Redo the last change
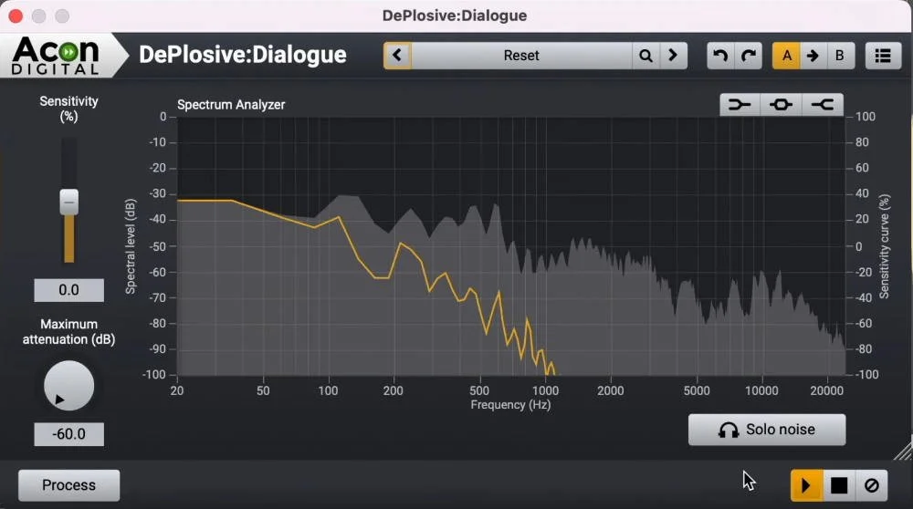The image size is (913, 509). click(x=749, y=56)
